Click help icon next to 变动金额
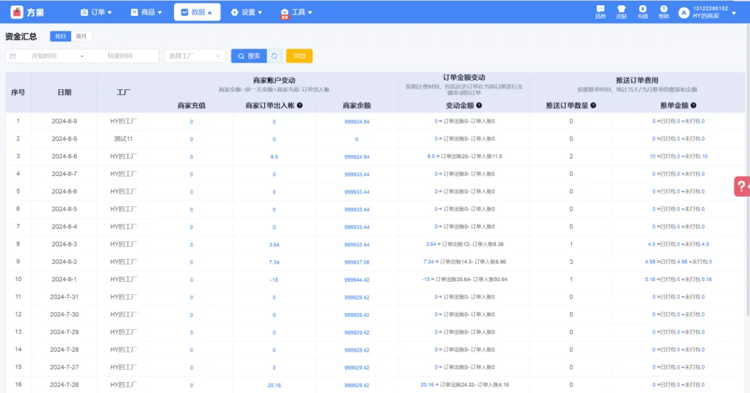 pos(479,105)
